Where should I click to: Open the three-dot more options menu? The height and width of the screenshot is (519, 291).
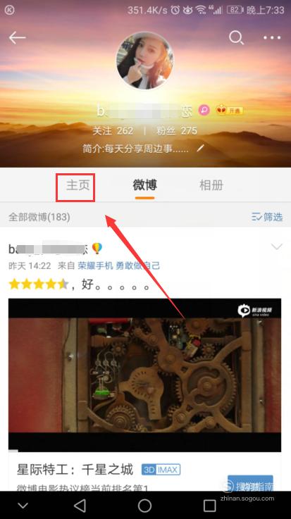(272, 38)
